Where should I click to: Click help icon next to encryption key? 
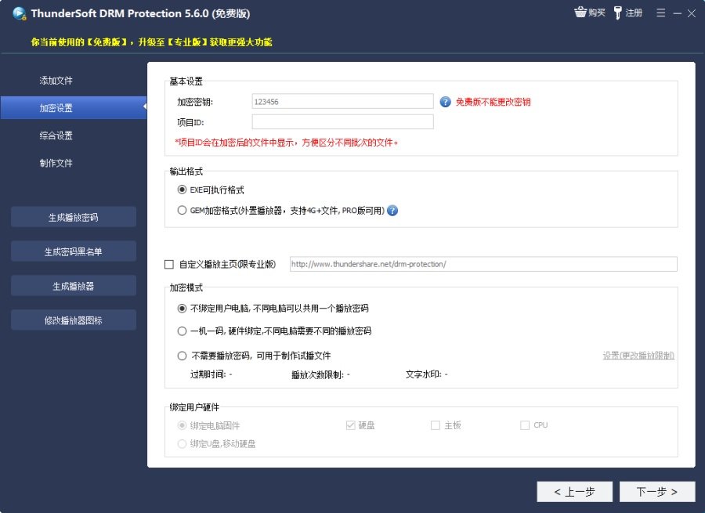(445, 102)
